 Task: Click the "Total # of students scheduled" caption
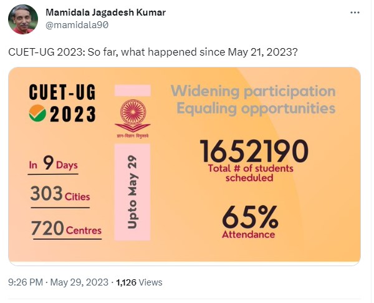click(249, 173)
